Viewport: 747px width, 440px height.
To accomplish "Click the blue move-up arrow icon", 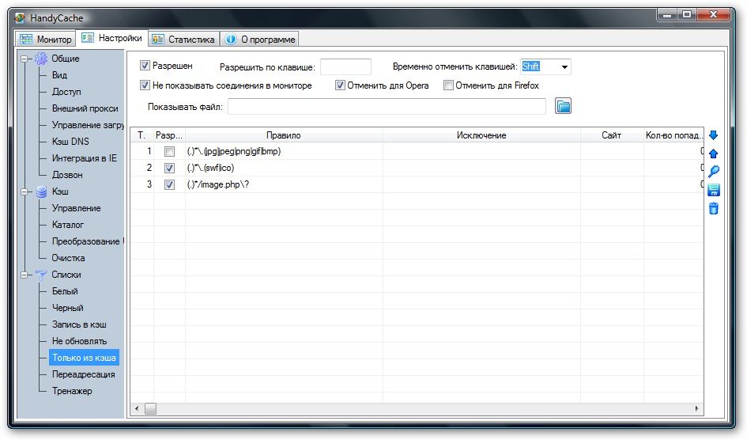I will click(x=713, y=154).
